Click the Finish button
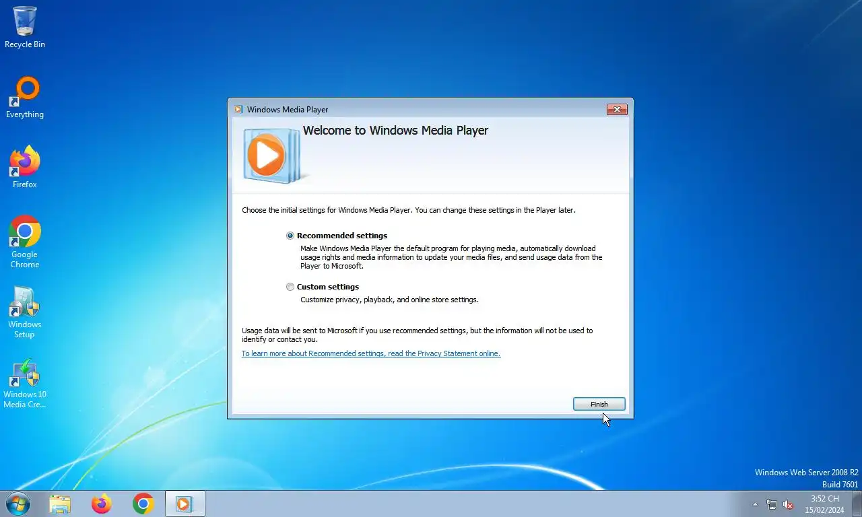Image resolution: width=862 pixels, height=517 pixels. (599, 404)
